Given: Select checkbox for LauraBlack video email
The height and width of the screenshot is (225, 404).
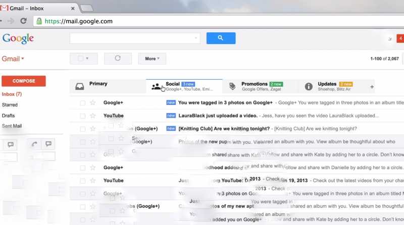Looking at the screenshot, I should tap(82, 116).
